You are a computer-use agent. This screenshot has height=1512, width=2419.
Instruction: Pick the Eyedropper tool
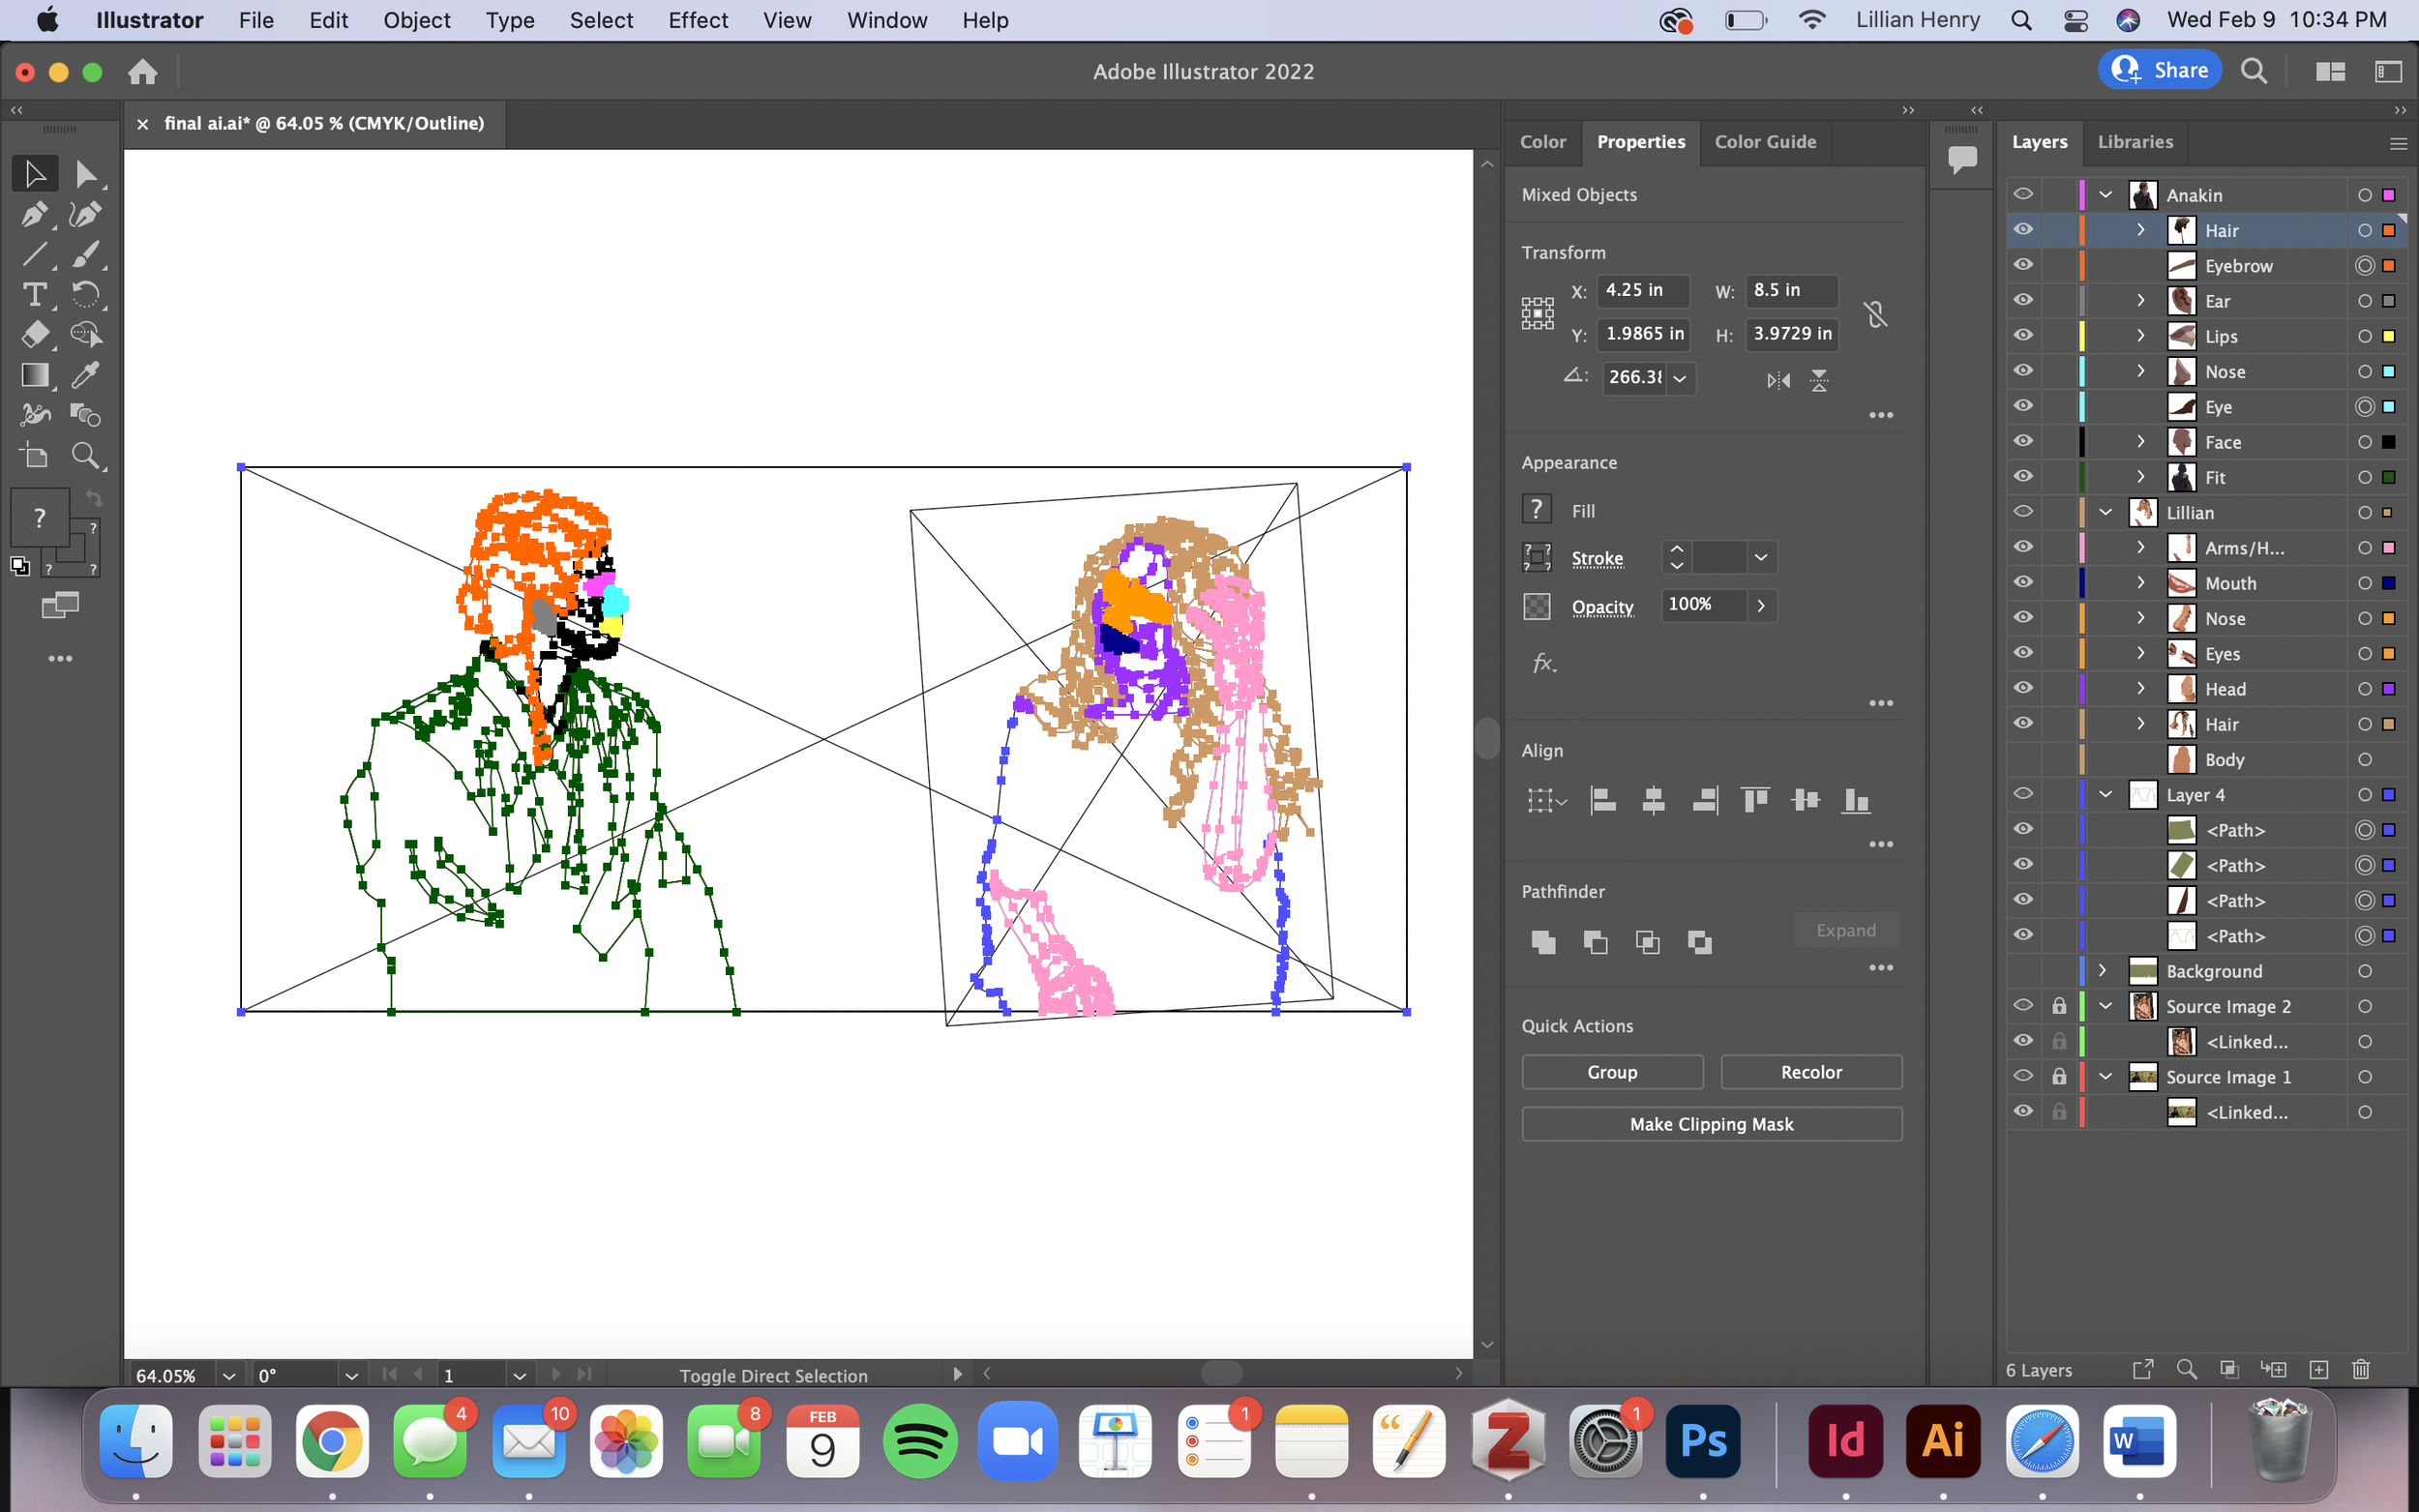86,375
